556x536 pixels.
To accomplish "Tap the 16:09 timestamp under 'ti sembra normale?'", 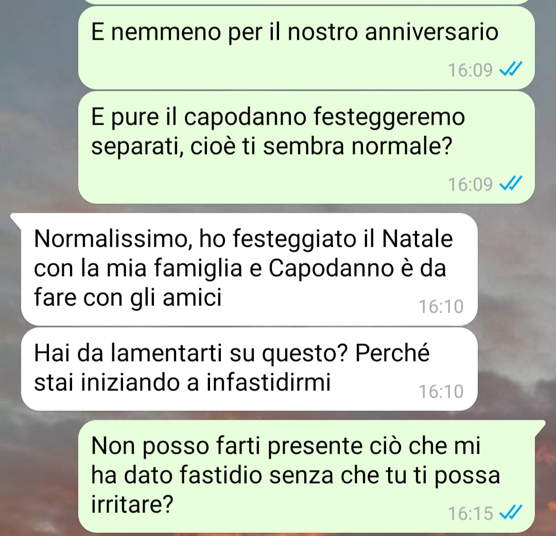I will (x=470, y=184).
